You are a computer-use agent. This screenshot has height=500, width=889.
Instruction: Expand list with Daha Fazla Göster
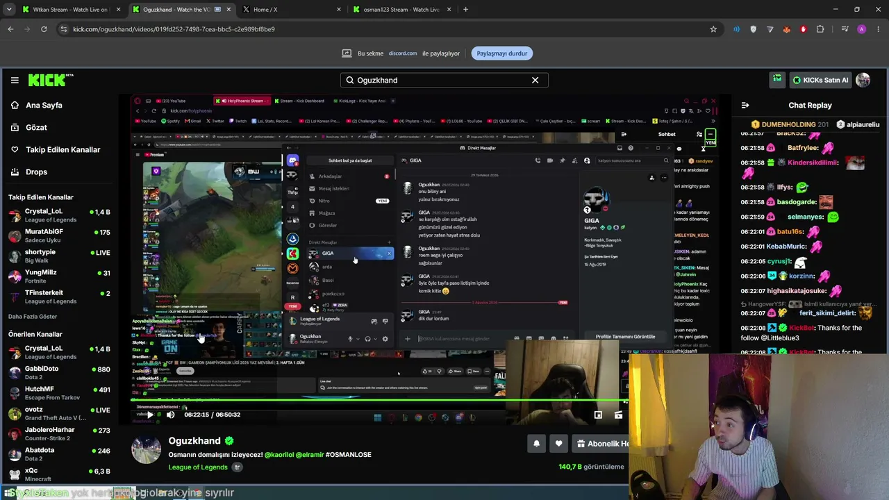(x=33, y=317)
